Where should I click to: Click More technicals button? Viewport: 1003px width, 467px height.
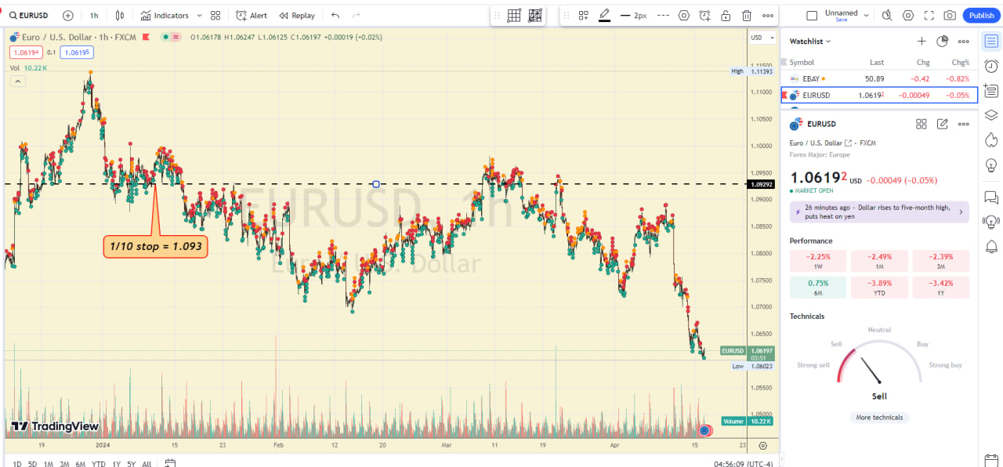pos(879,418)
